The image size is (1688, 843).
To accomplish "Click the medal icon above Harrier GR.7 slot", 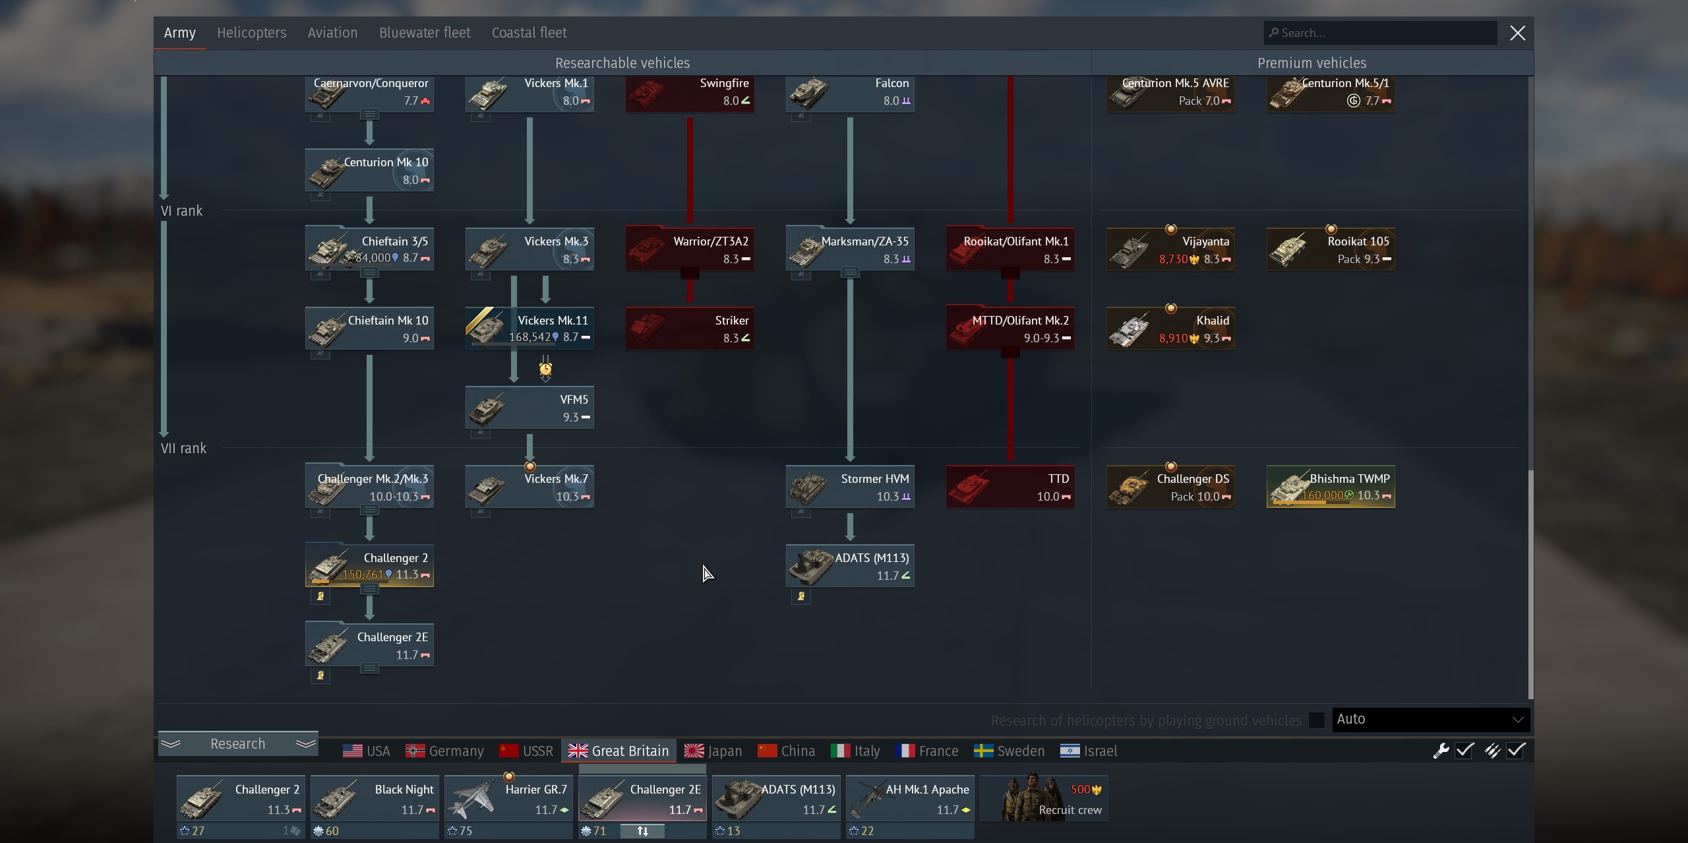I will (x=509, y=776).
